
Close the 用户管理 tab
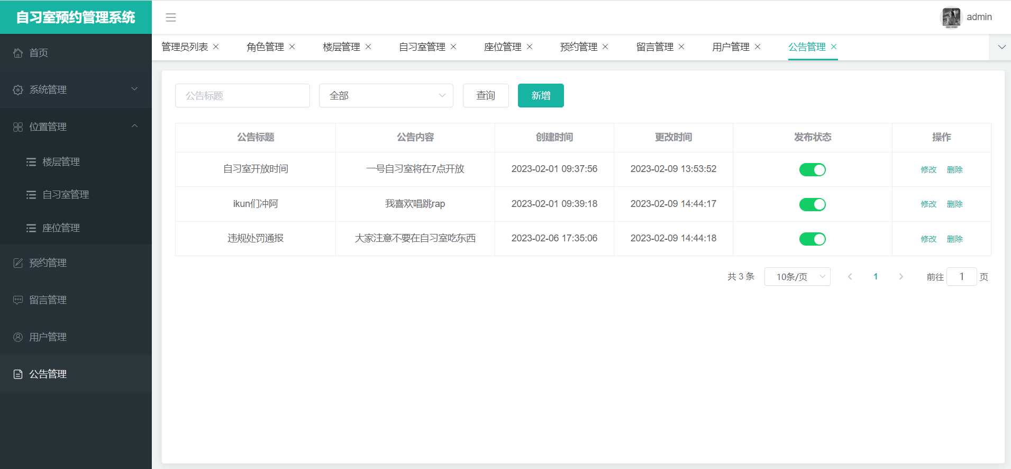pyautogui.click(x=758, y=47)
